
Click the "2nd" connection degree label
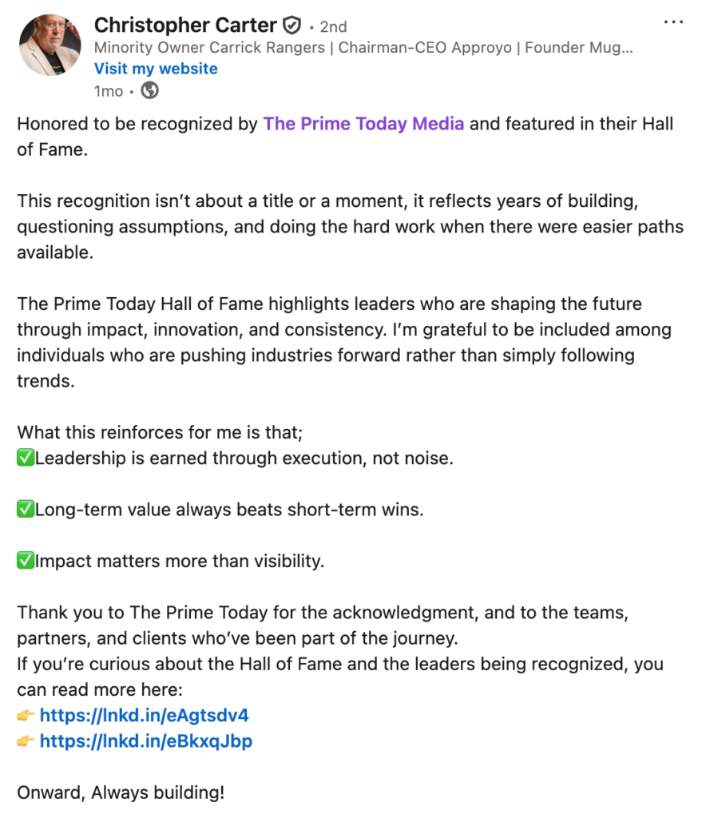pyautogui.click(x=333, y=26)
